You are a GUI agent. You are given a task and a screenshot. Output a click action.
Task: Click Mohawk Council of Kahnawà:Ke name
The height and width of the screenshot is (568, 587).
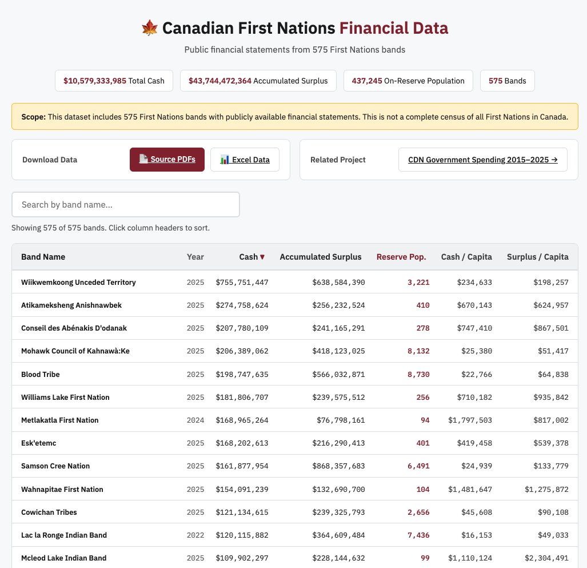point(75,351)
